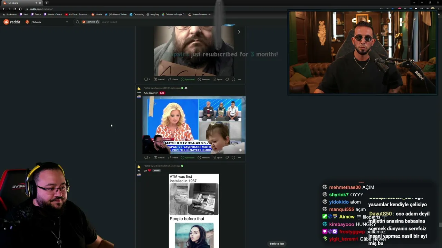
Task: Open the Oturum Aç bookmark
Action: [x=137, y=14]
